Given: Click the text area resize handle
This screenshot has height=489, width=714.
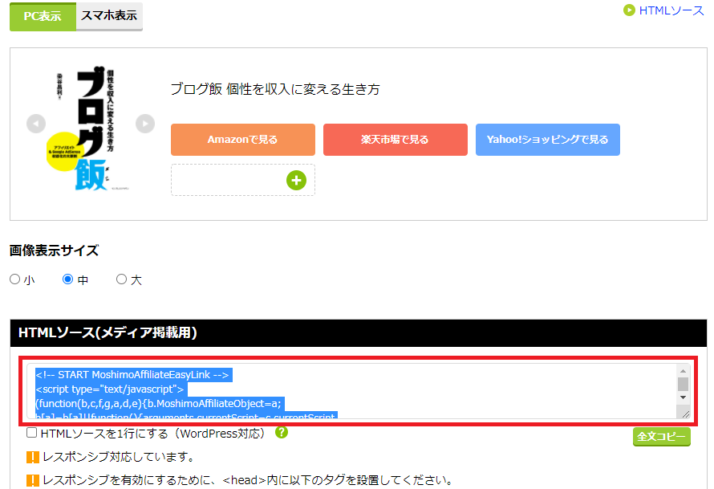Looking at the screenshot, I should [685, 414].
